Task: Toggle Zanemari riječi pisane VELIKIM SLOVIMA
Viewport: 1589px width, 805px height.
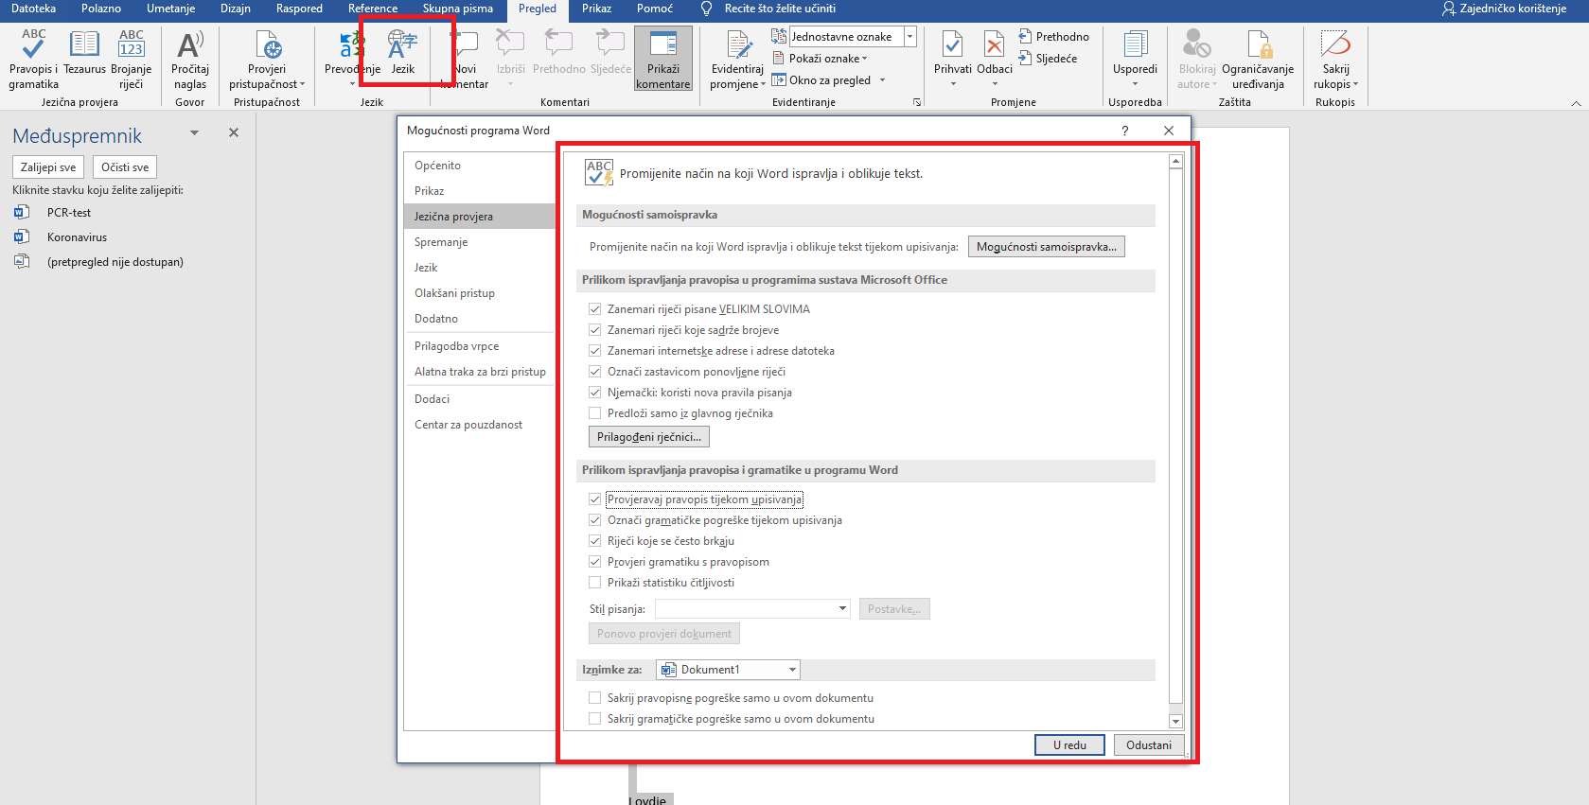Action: (x=595, y=309)
